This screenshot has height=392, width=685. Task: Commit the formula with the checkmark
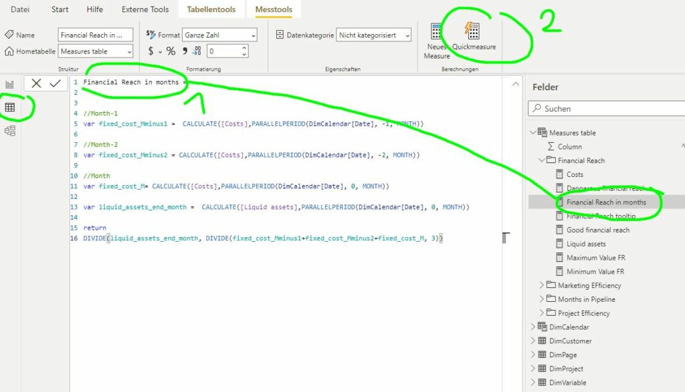coord(55,83)
